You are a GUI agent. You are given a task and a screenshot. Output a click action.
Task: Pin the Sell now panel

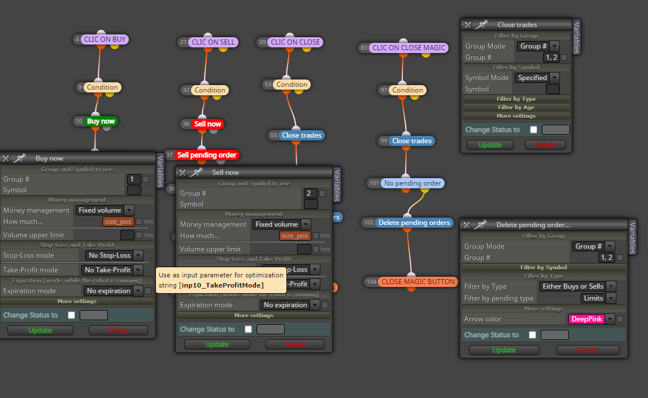pyautogui.click(x=196, y=172)
